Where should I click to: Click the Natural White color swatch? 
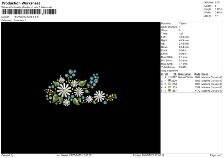tap(169, 77)
